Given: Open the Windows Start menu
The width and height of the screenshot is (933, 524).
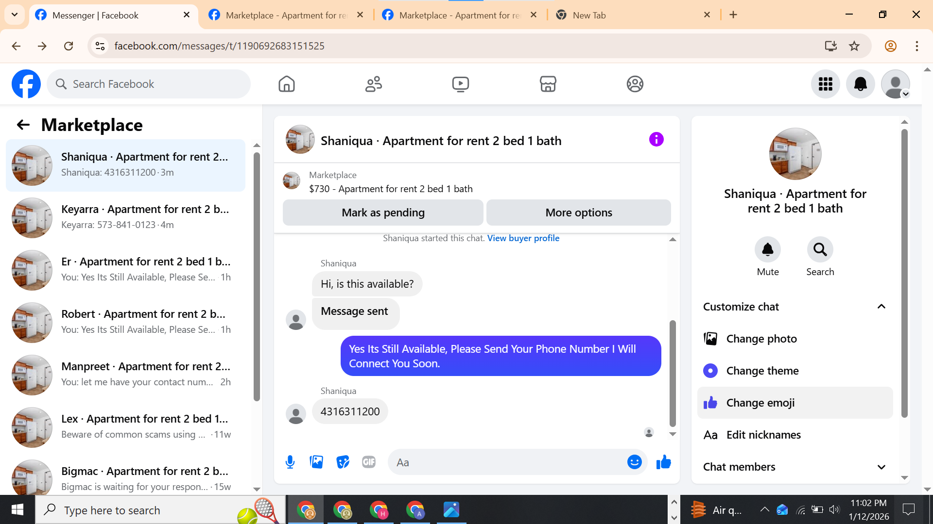Looking at the screenshot, I should tap(17, 509).
